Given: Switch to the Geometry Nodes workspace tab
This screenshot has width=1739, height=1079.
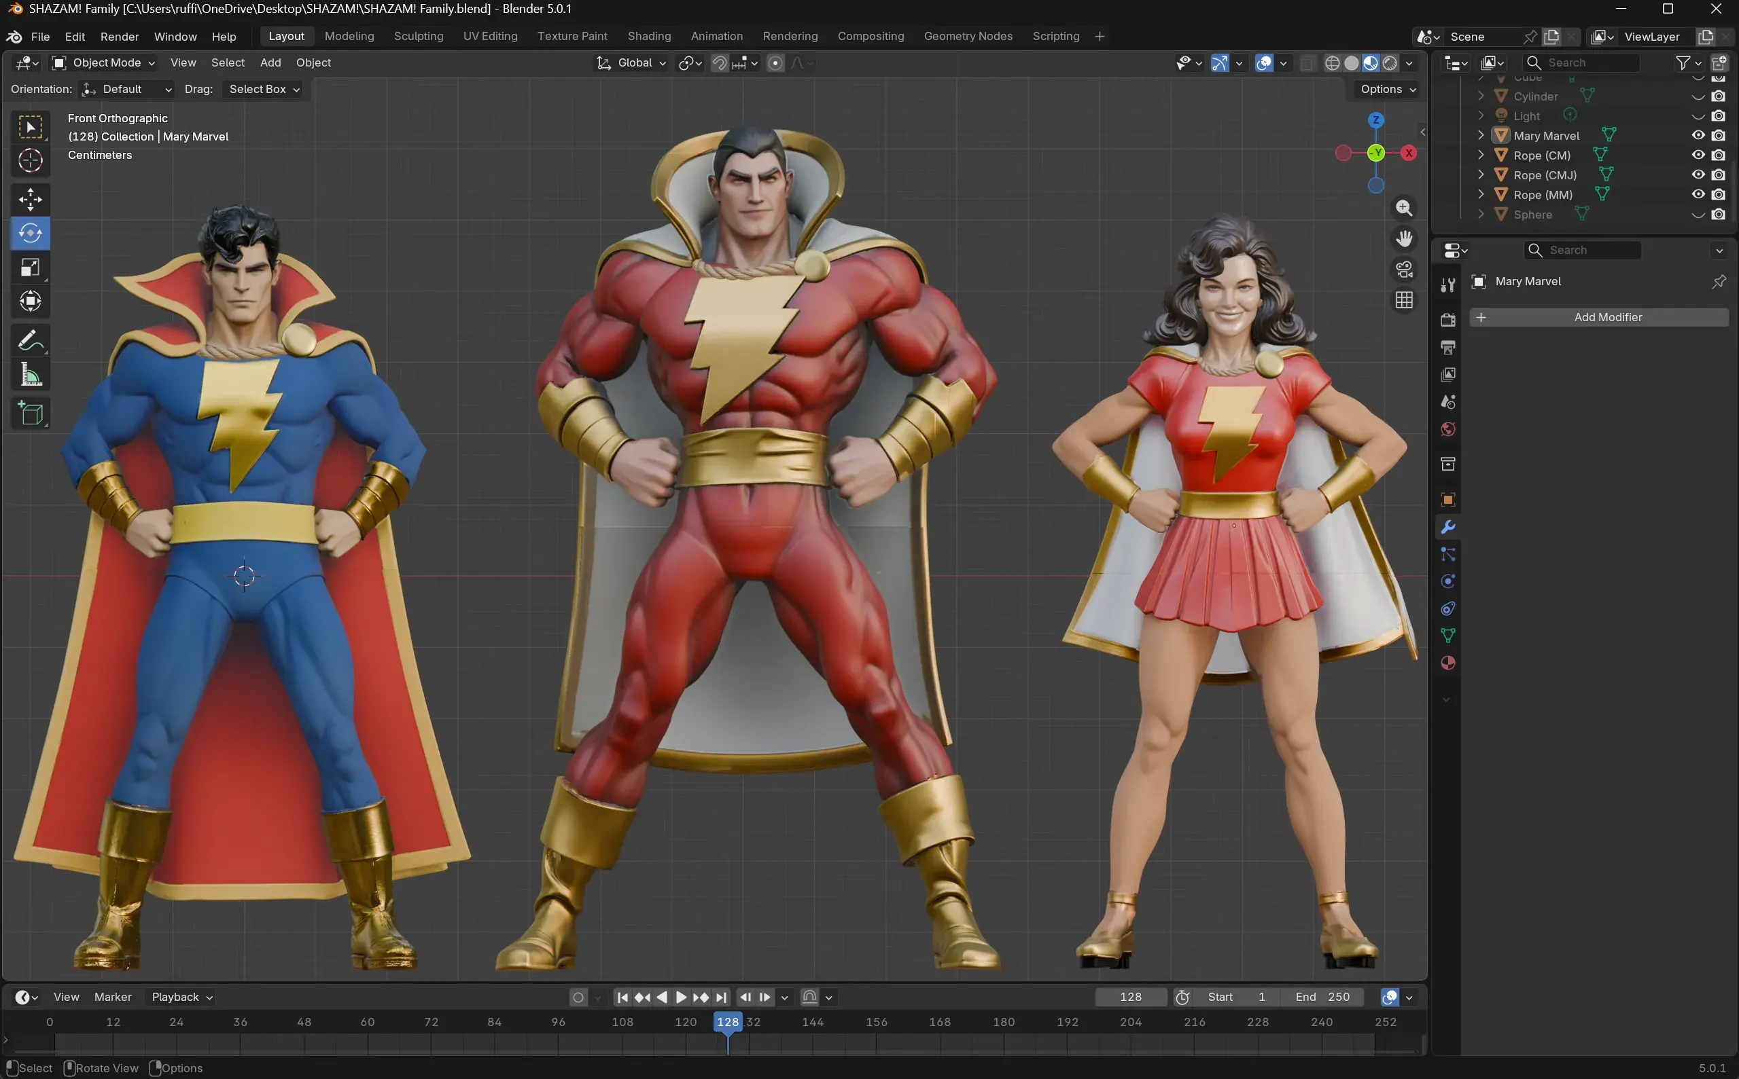Looking at the screenshot, I should click(x=968, y=37).
